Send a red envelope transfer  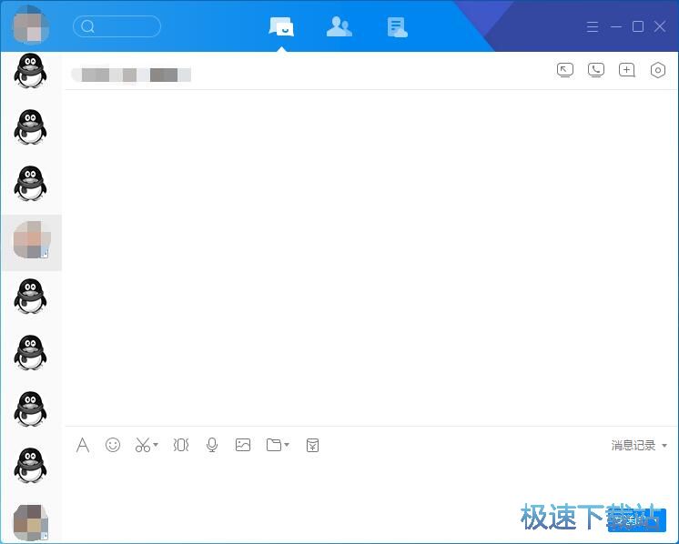(x=313, y=445)
